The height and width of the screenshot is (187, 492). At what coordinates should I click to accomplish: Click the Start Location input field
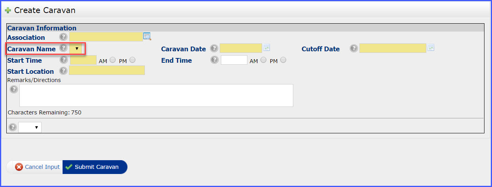107,71
